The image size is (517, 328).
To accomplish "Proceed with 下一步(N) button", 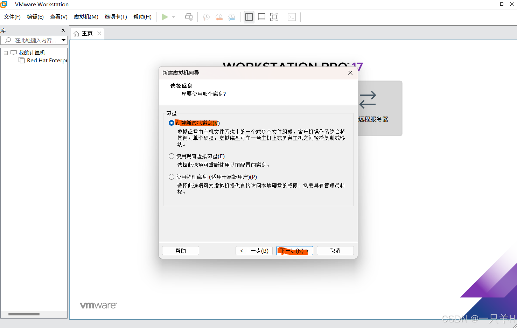I will tap(295, 251).
